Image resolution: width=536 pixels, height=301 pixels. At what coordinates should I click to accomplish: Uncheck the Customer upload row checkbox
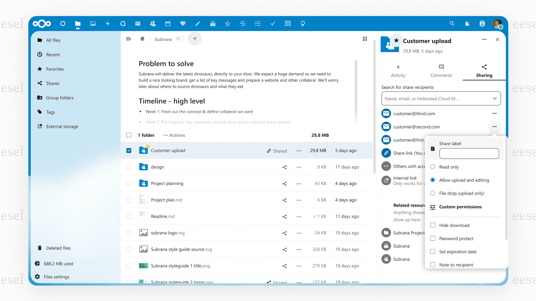[x=129, y=150]
